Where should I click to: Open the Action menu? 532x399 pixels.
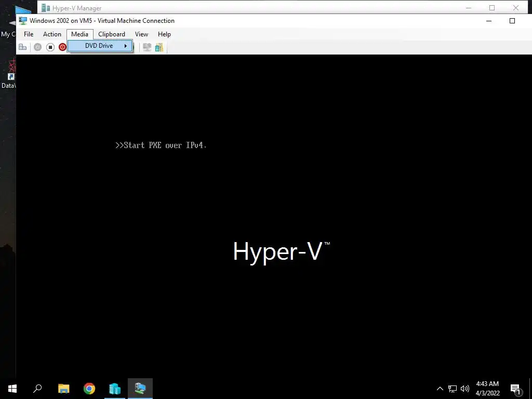(x=52, y=34)
